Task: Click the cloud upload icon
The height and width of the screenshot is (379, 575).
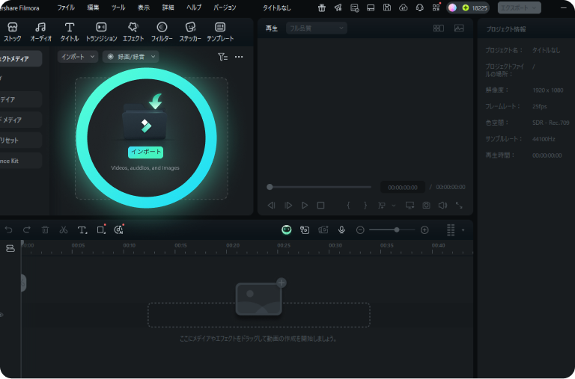Action: click(403, 7)
